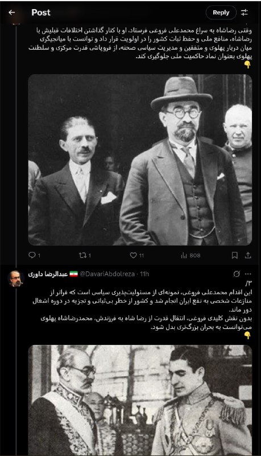Open more options menu of second post

[x=248, y=274]
